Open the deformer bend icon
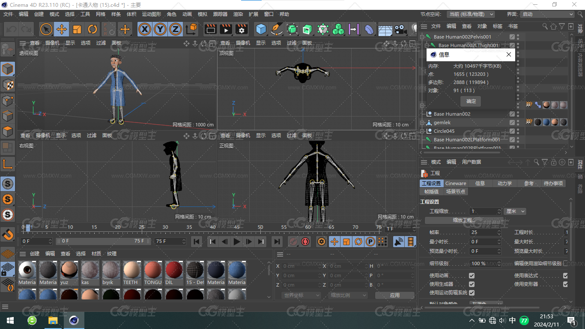 coord(369,29)
